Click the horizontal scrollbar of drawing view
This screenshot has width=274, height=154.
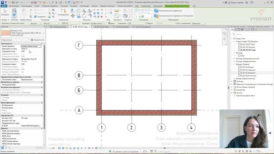[164, 148]
